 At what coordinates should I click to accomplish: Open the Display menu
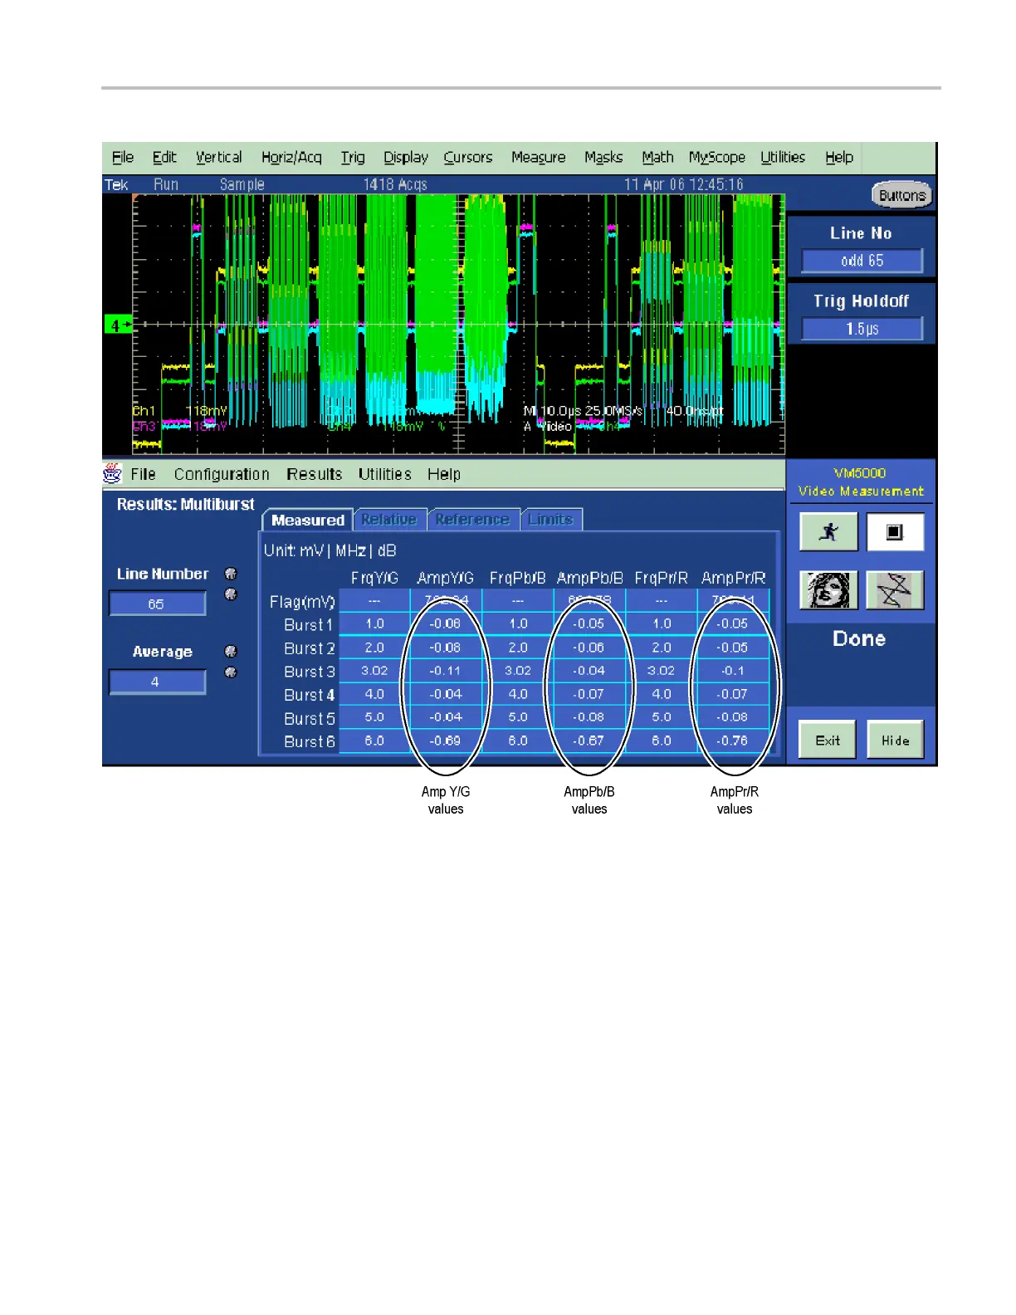coord(405,157)
